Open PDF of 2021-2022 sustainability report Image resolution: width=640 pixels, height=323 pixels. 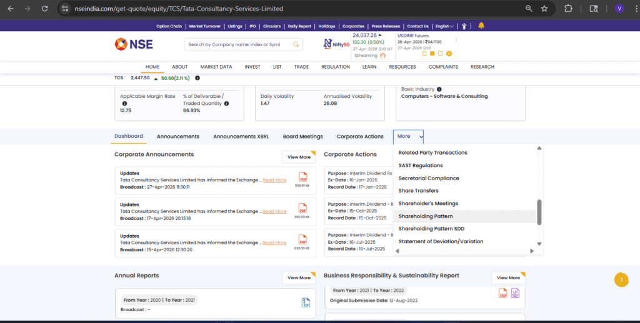503,293
